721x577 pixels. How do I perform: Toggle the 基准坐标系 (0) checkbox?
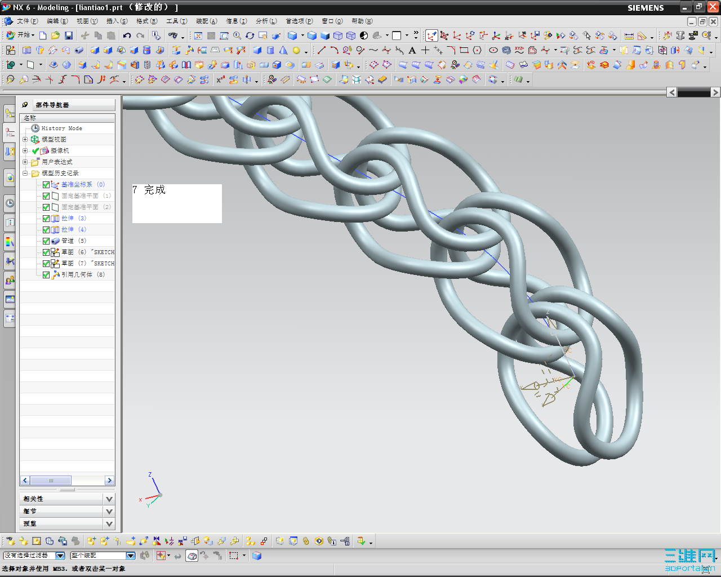click(x=46, y=185)
